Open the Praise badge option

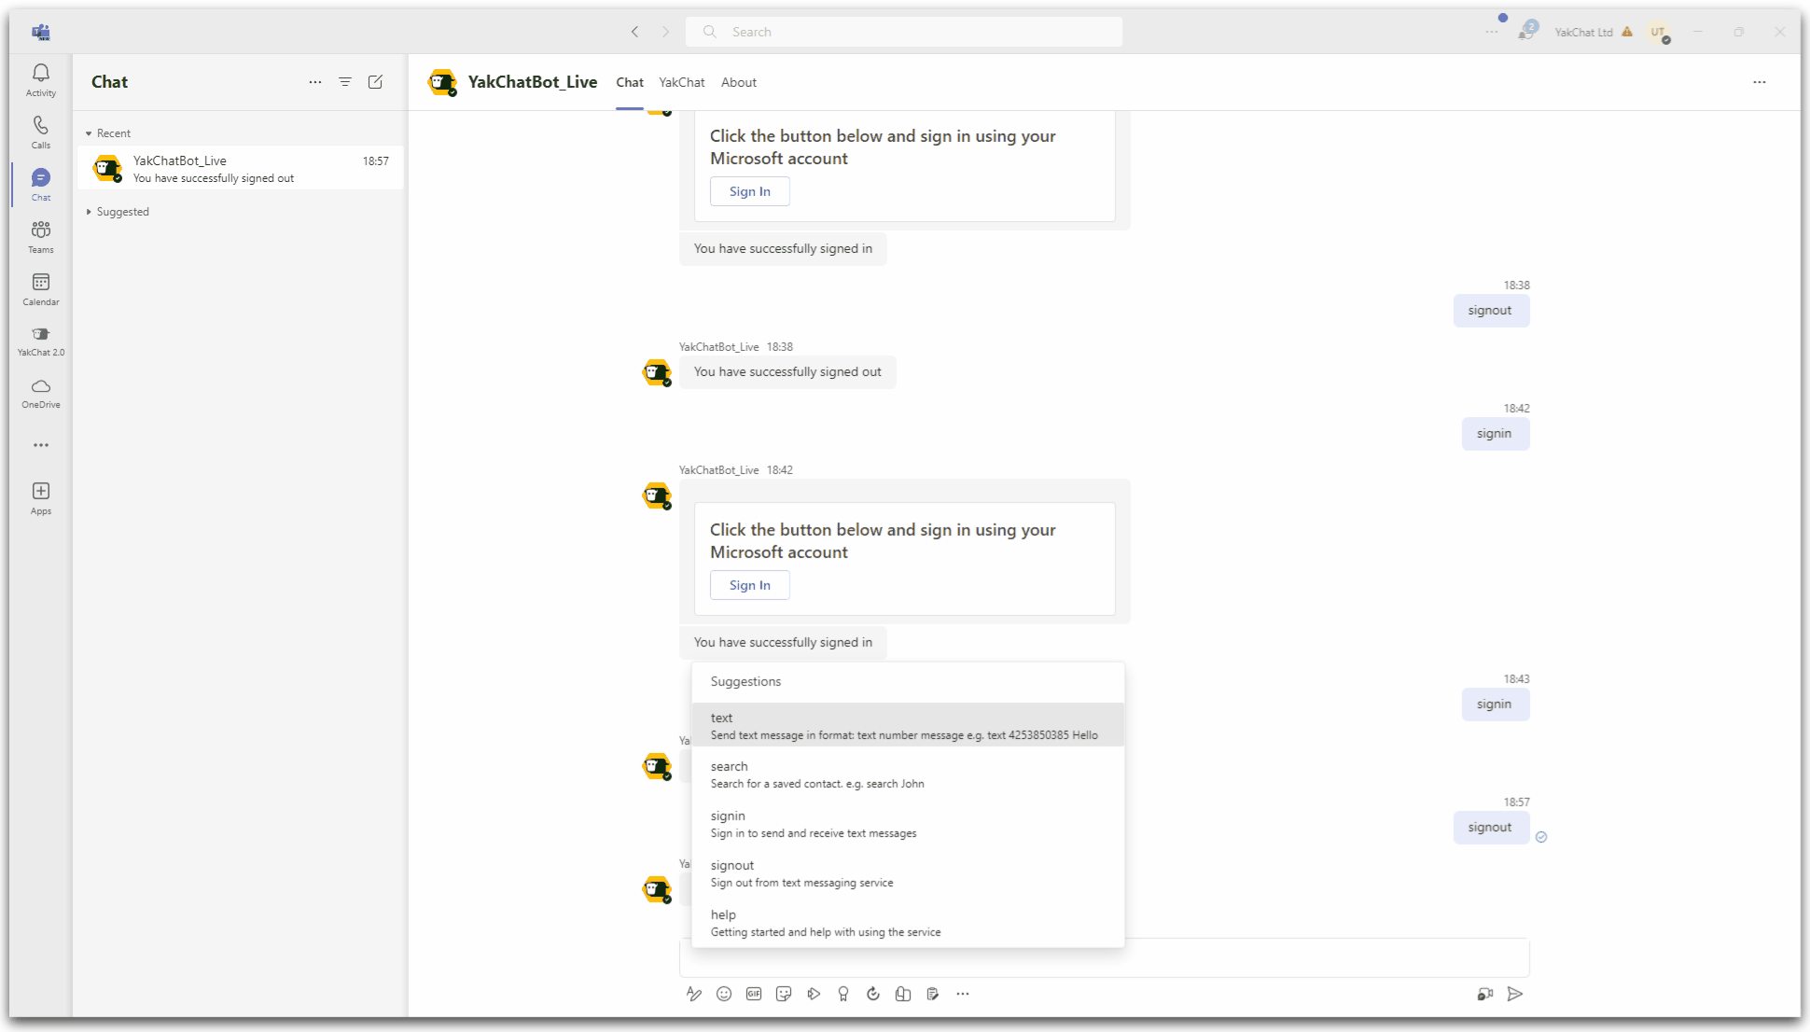pyautogui.click(x=843, y=994)
